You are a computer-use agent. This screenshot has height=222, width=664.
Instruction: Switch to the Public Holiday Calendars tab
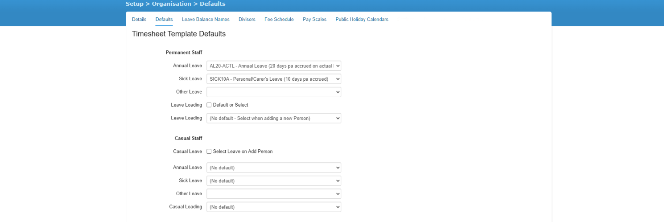(362, 20)
